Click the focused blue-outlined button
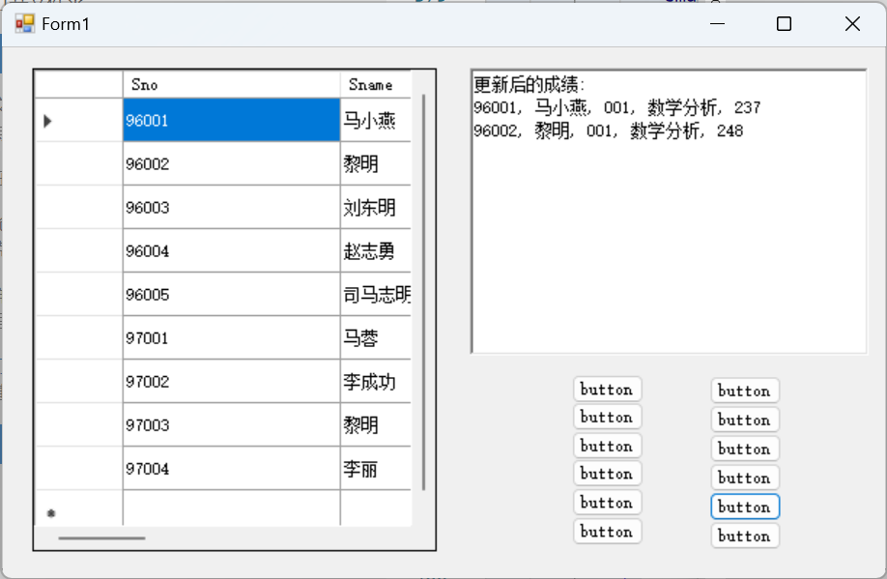Viewport: 887px width, 579px height. (x=745, y=507)
